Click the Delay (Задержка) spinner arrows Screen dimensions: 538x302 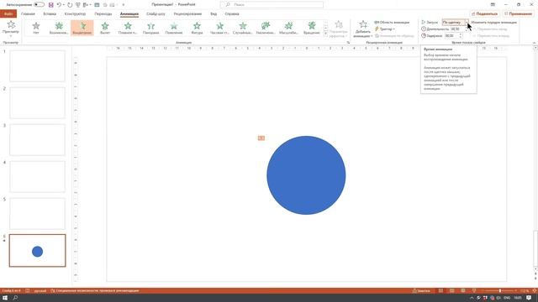pyautogui.click(x=461, y=35)
